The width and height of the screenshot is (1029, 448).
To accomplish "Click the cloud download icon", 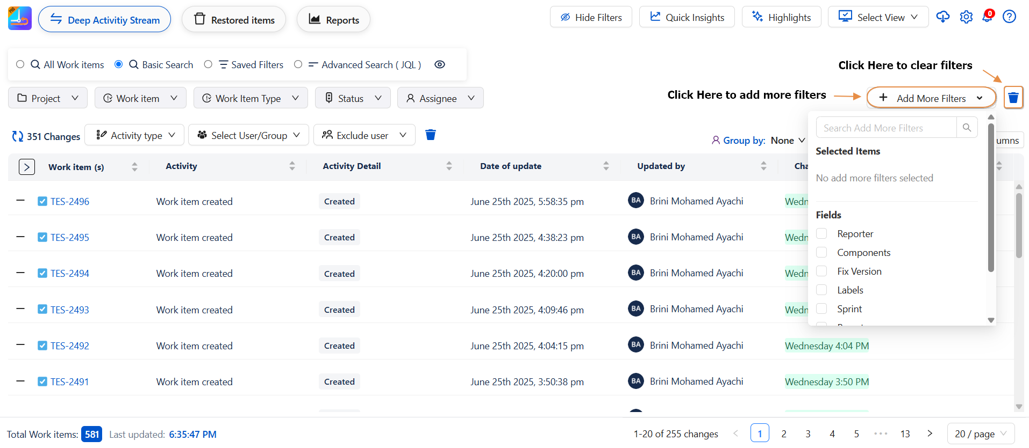I will [x=942, y=17].
